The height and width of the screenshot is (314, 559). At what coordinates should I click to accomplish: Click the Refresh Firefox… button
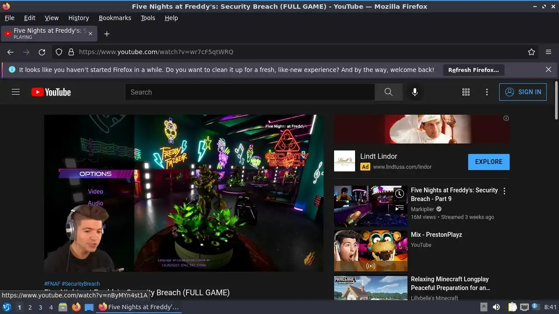[x=473, y=70]
